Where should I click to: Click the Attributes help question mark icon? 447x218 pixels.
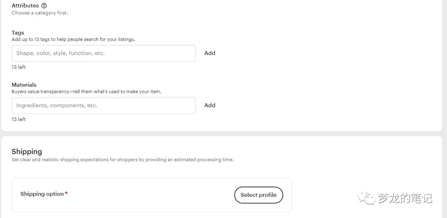(44, 6)
